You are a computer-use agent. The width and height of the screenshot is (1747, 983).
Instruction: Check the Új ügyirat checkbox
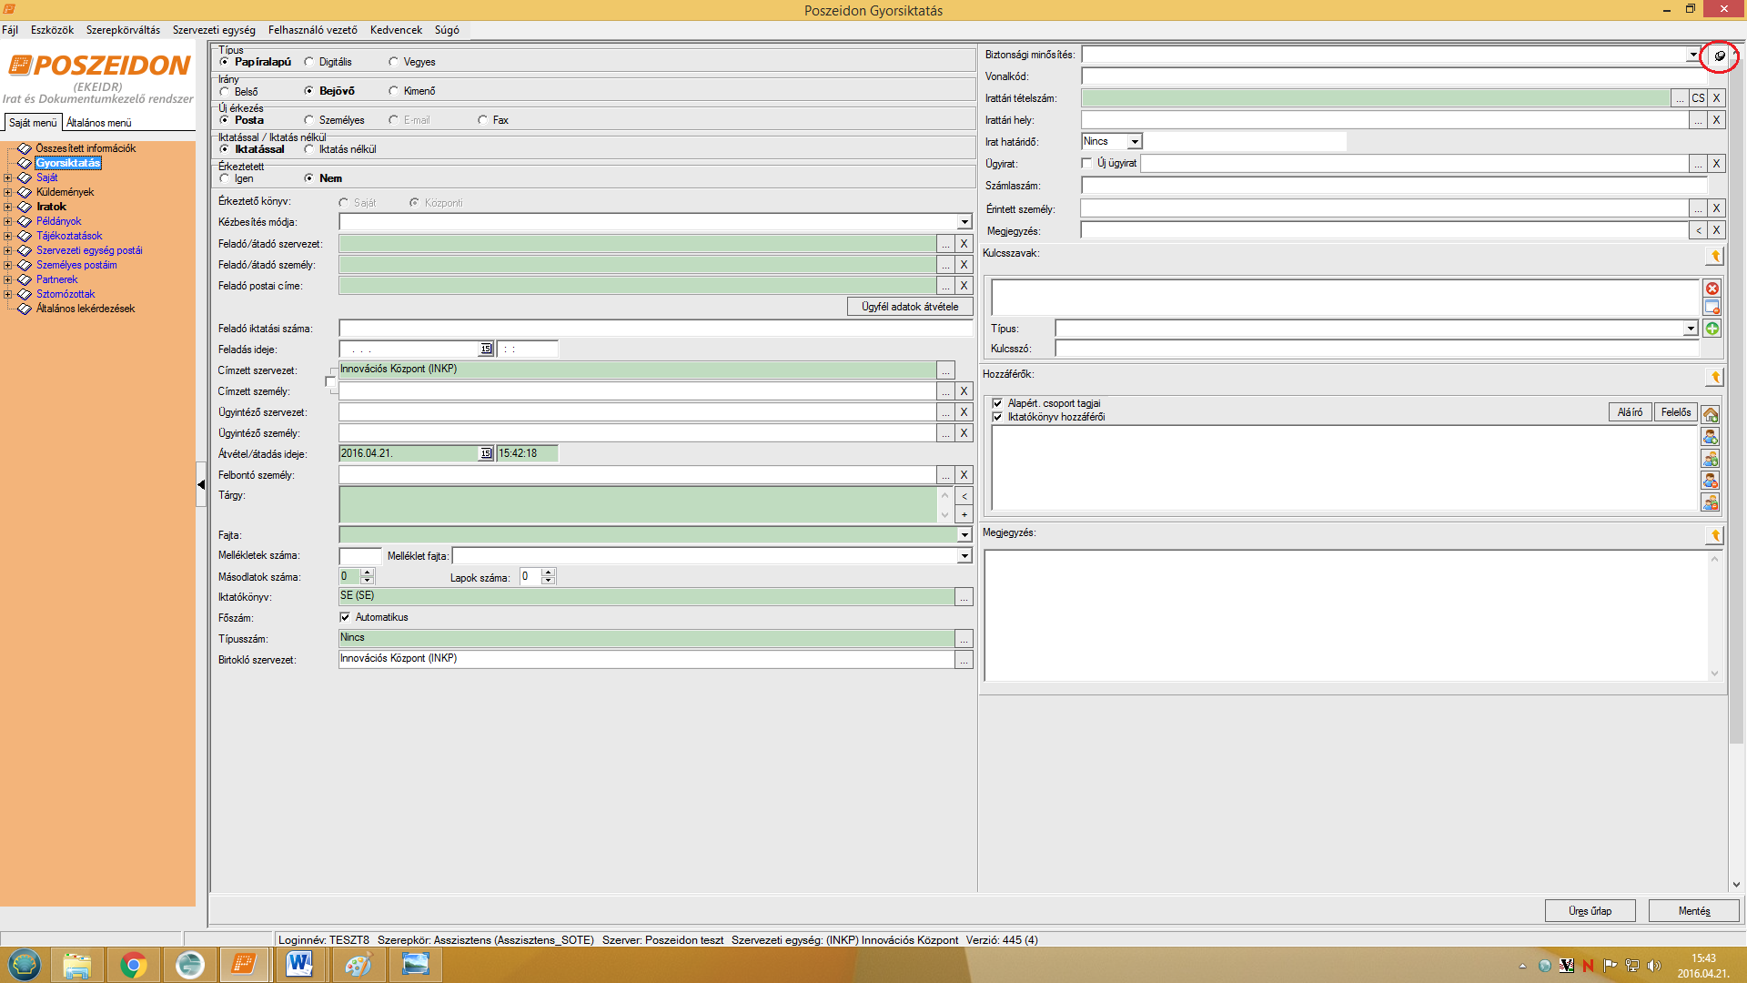(x=1086, y=163)
